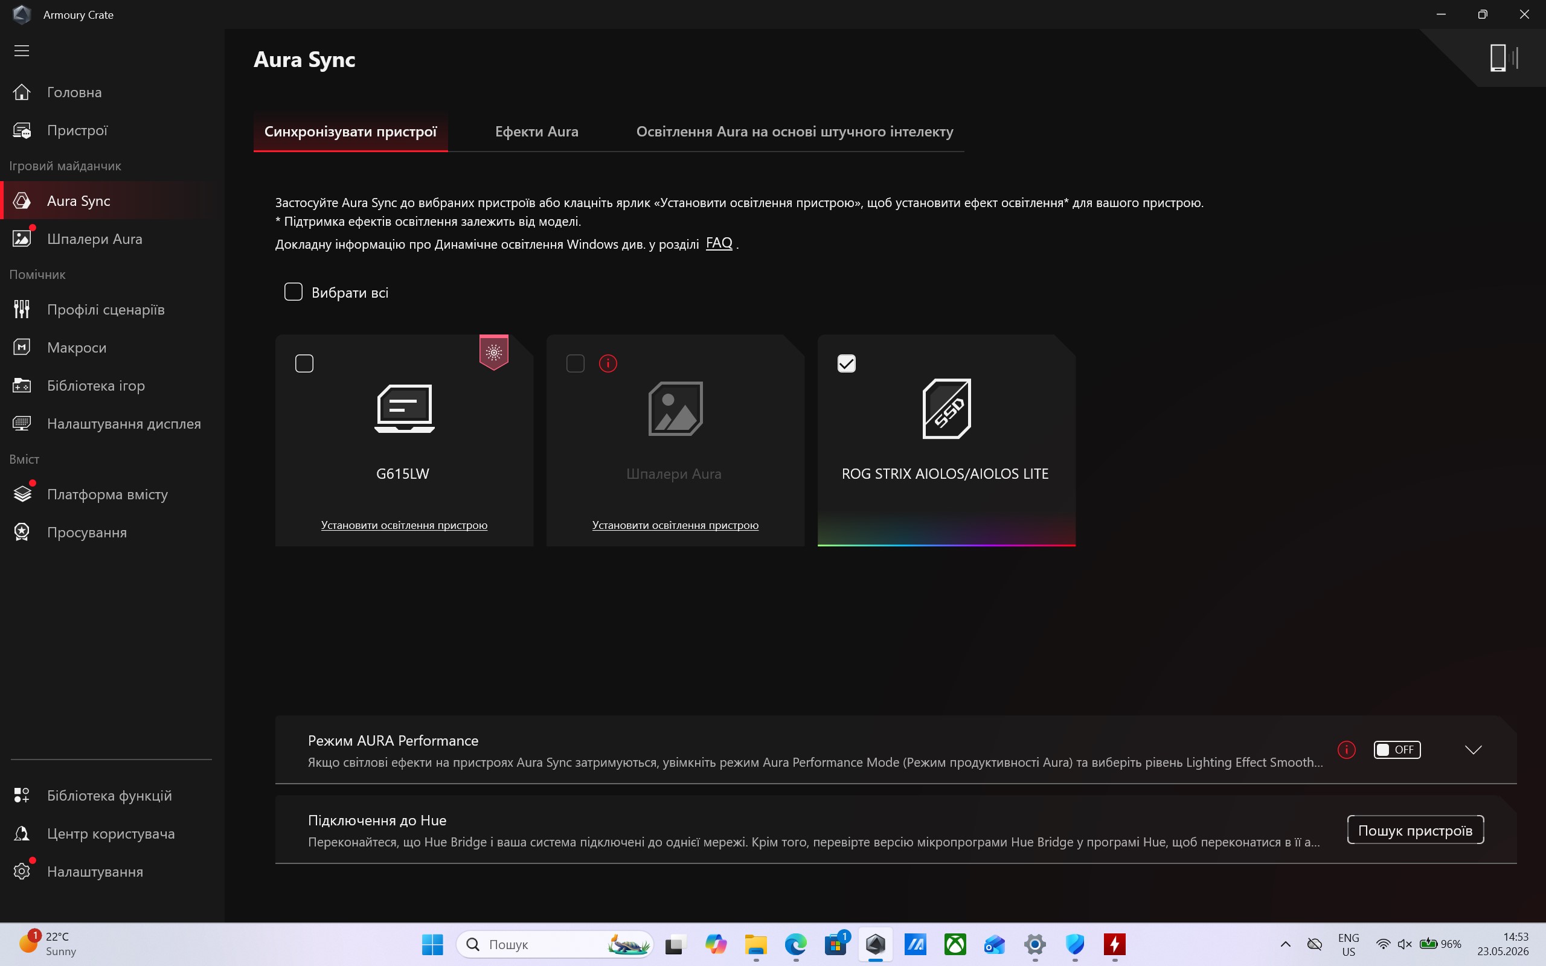
Task: Open Налаштування settings in sidebar
Action: tap(112, 871)
